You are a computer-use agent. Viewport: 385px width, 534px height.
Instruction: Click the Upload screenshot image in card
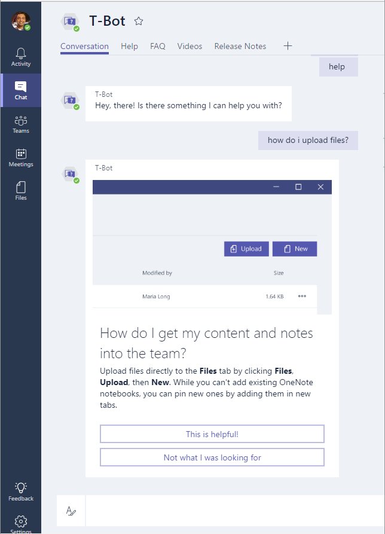pos(212,247)
